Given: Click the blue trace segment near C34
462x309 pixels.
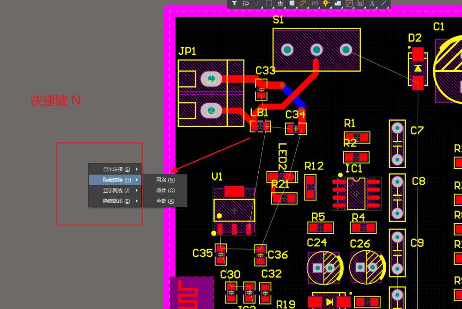Looking at the screenshot, I should [x=292, y=96].
